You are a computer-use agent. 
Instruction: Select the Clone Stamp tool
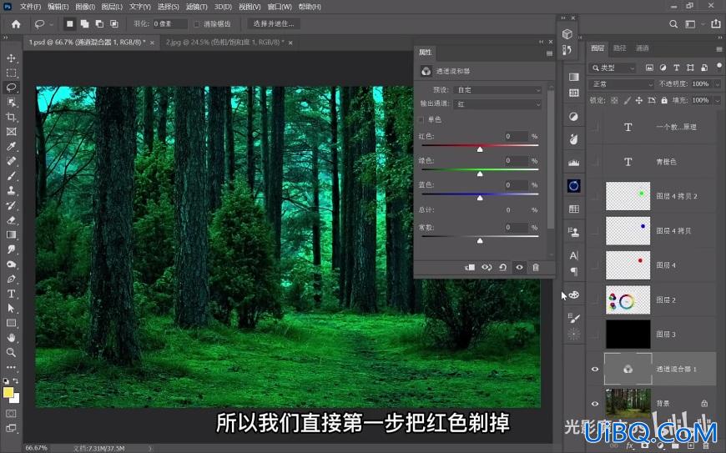pos(11,190)
